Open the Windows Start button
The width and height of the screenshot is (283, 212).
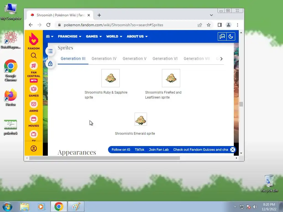click(x=7, y=206)
